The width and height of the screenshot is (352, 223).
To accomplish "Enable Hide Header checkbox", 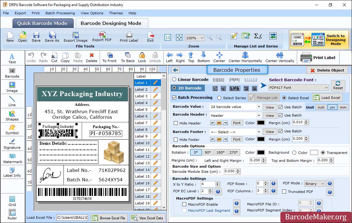I will coord(176,123).
